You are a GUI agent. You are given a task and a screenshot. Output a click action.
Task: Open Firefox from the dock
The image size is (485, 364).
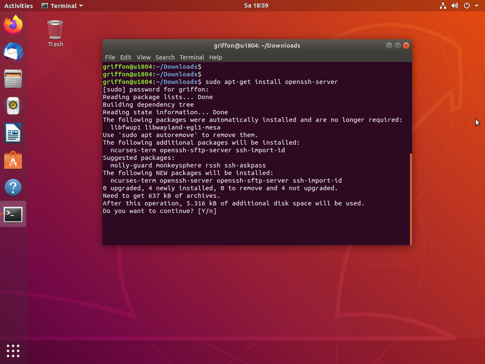[x=13, y=25]
